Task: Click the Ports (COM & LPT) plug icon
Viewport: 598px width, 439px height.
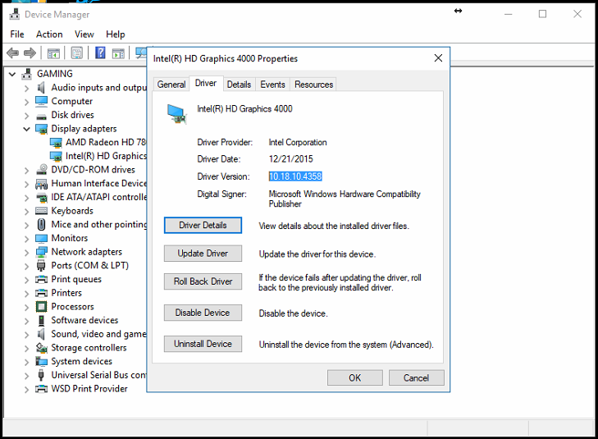Action: coord(41,265)
